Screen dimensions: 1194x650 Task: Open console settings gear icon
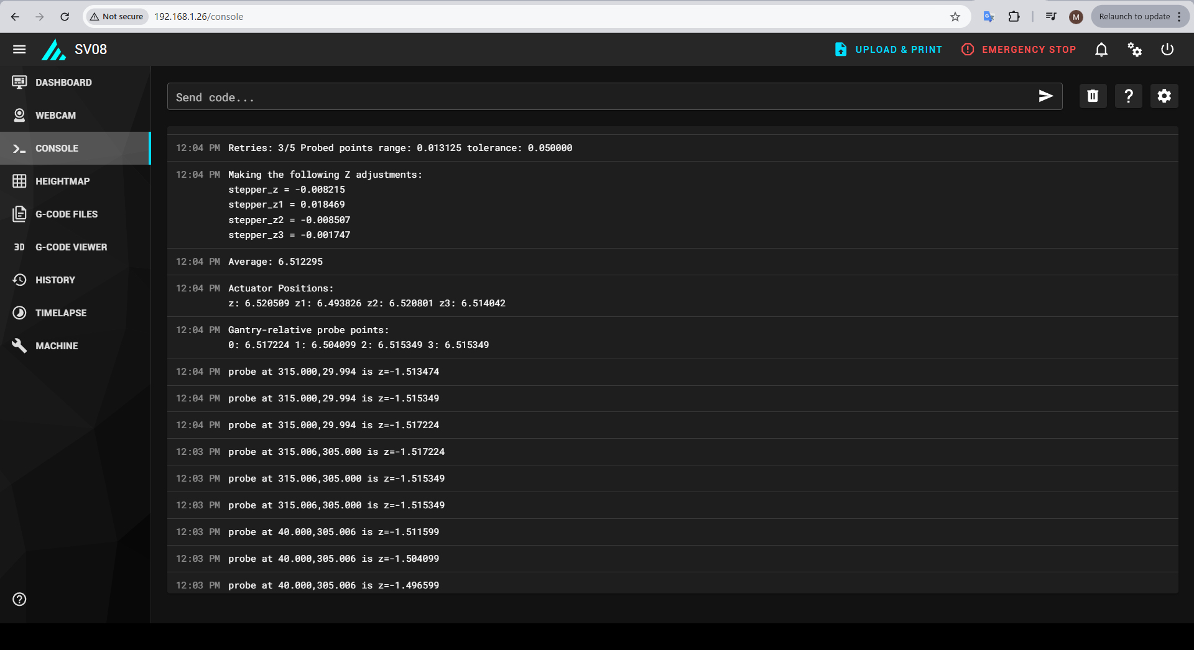(1164, 96)
